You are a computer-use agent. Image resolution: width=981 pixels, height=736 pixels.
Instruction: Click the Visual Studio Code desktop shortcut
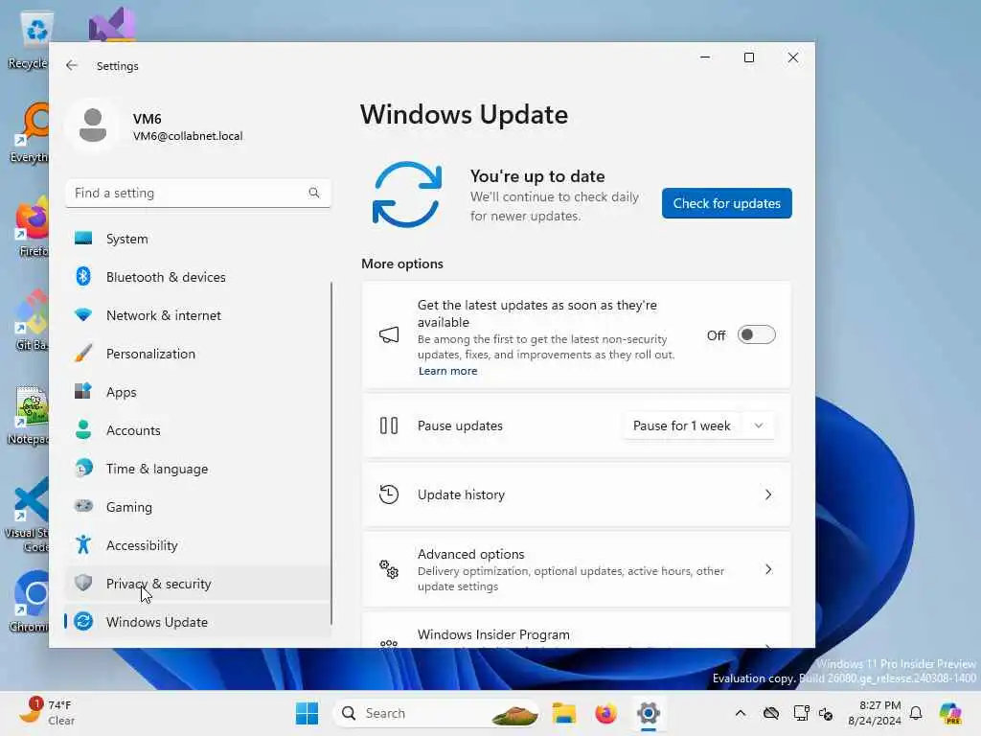pyautogui.click(x=28, y=516)
